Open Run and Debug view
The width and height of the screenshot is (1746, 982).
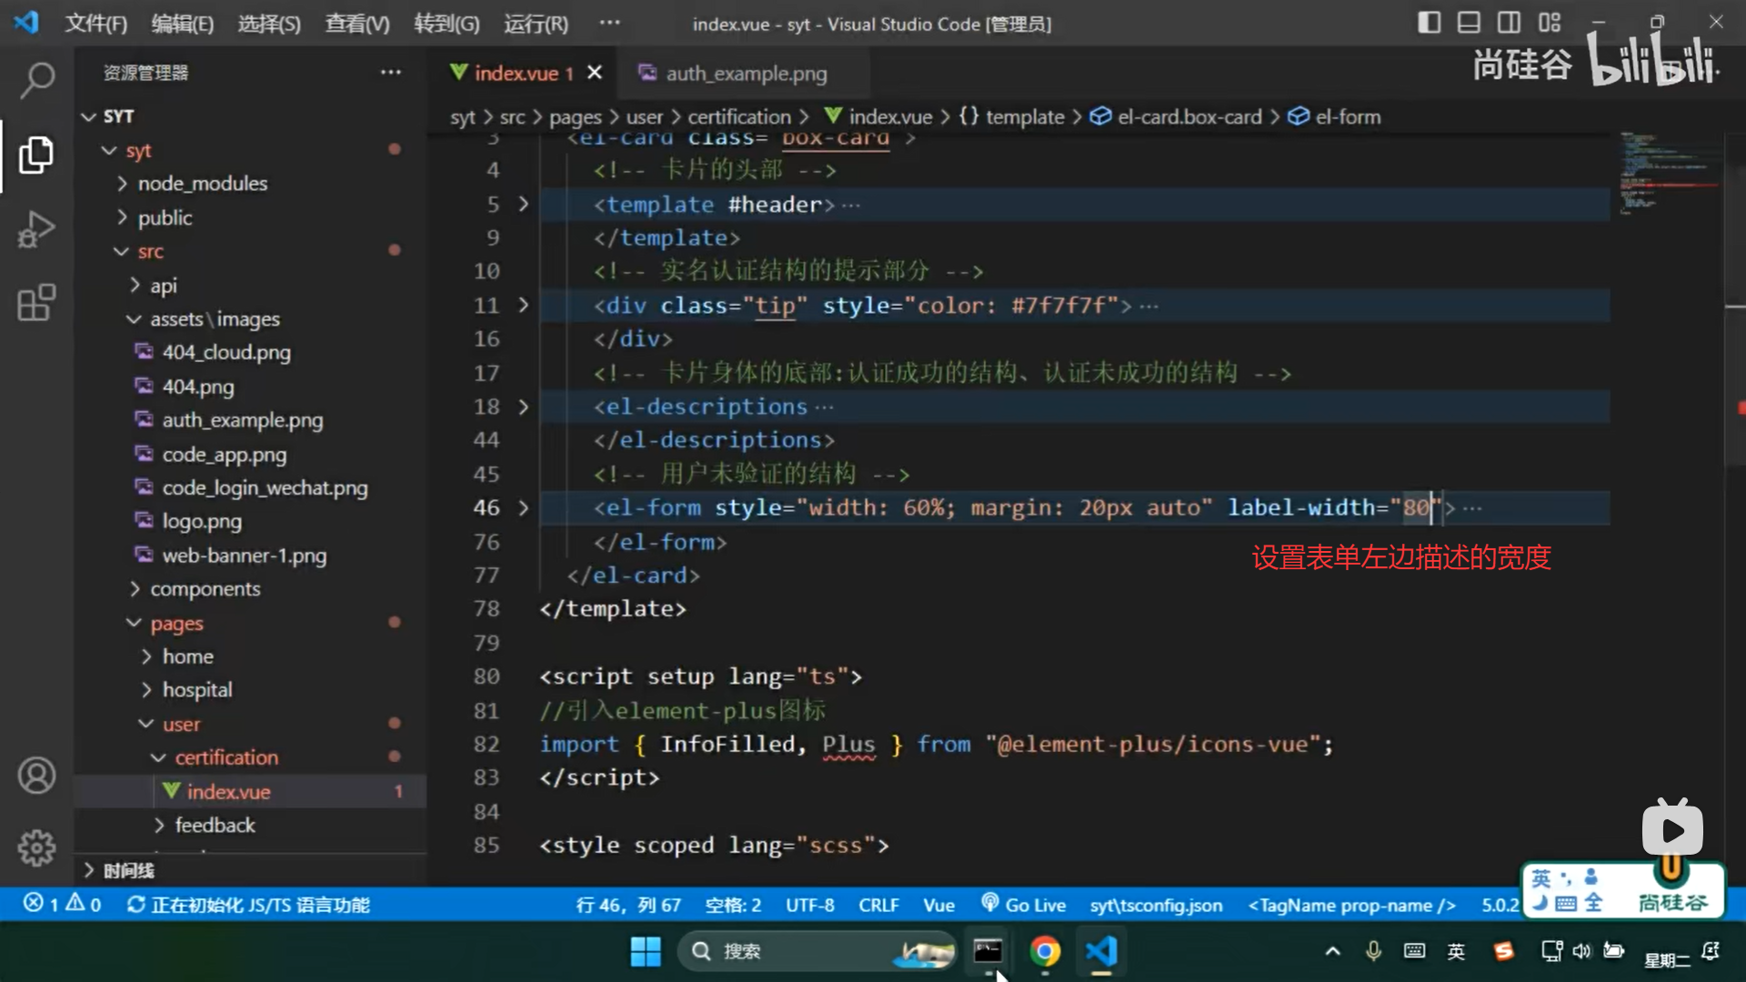point(36,228)
